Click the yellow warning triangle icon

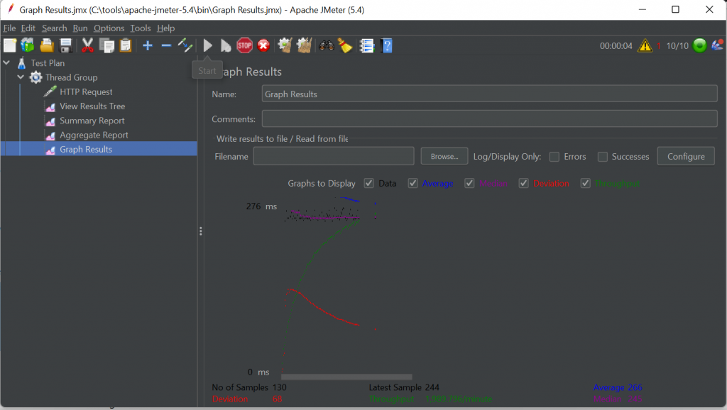click(645, 45)
